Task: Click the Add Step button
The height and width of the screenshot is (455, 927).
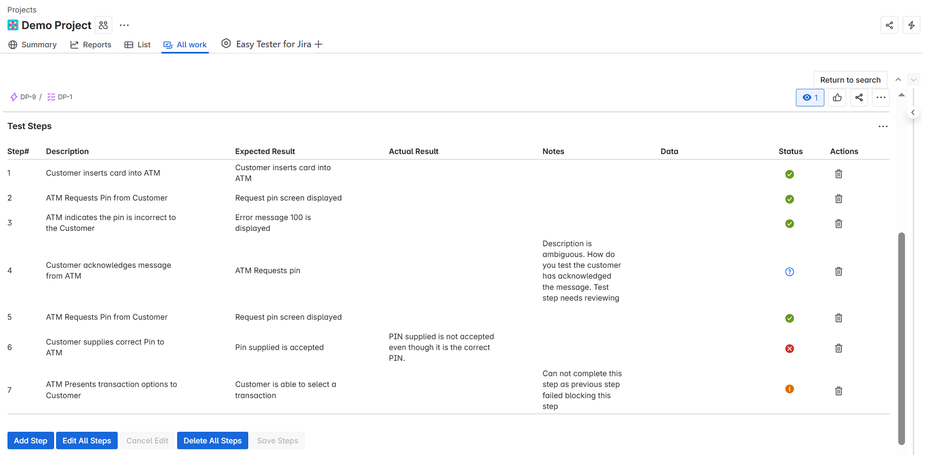Action: (x=30, y=441)
